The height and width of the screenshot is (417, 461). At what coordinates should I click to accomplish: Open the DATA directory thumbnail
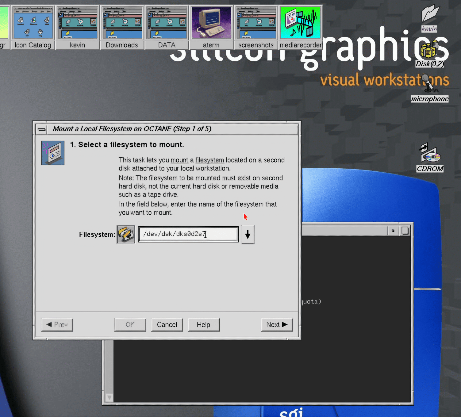(167, 27)
